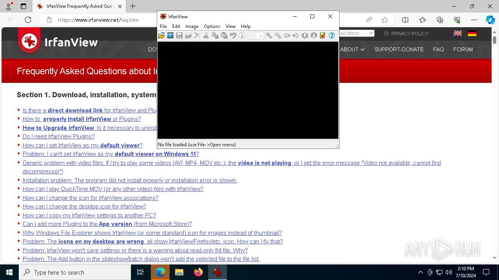This screenshot has height=280, width=499.
Task: Click the Zoom in magnifier icon
Action: (269, 35)
